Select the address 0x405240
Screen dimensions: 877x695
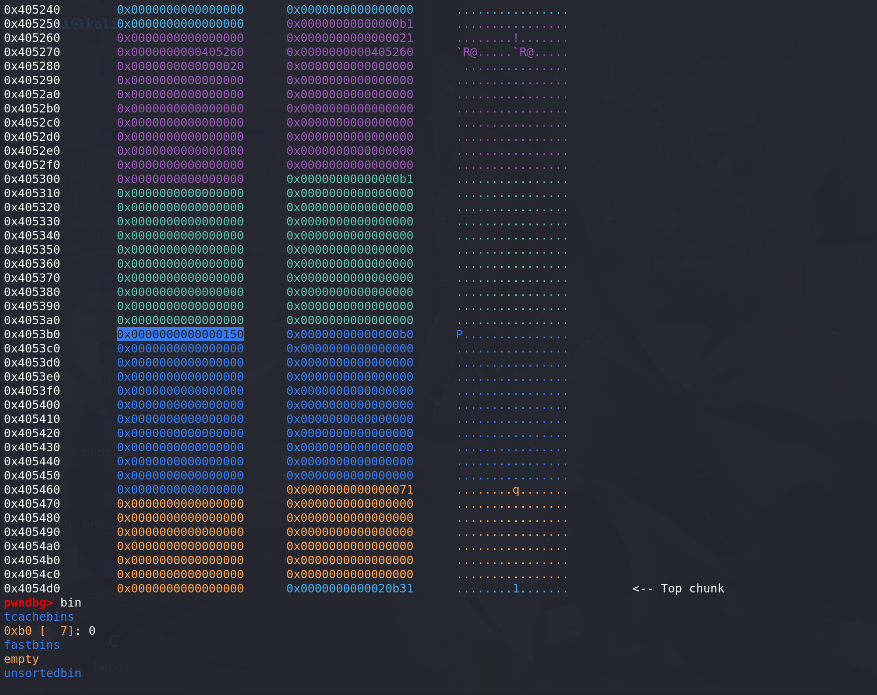(x=32, y=9)
